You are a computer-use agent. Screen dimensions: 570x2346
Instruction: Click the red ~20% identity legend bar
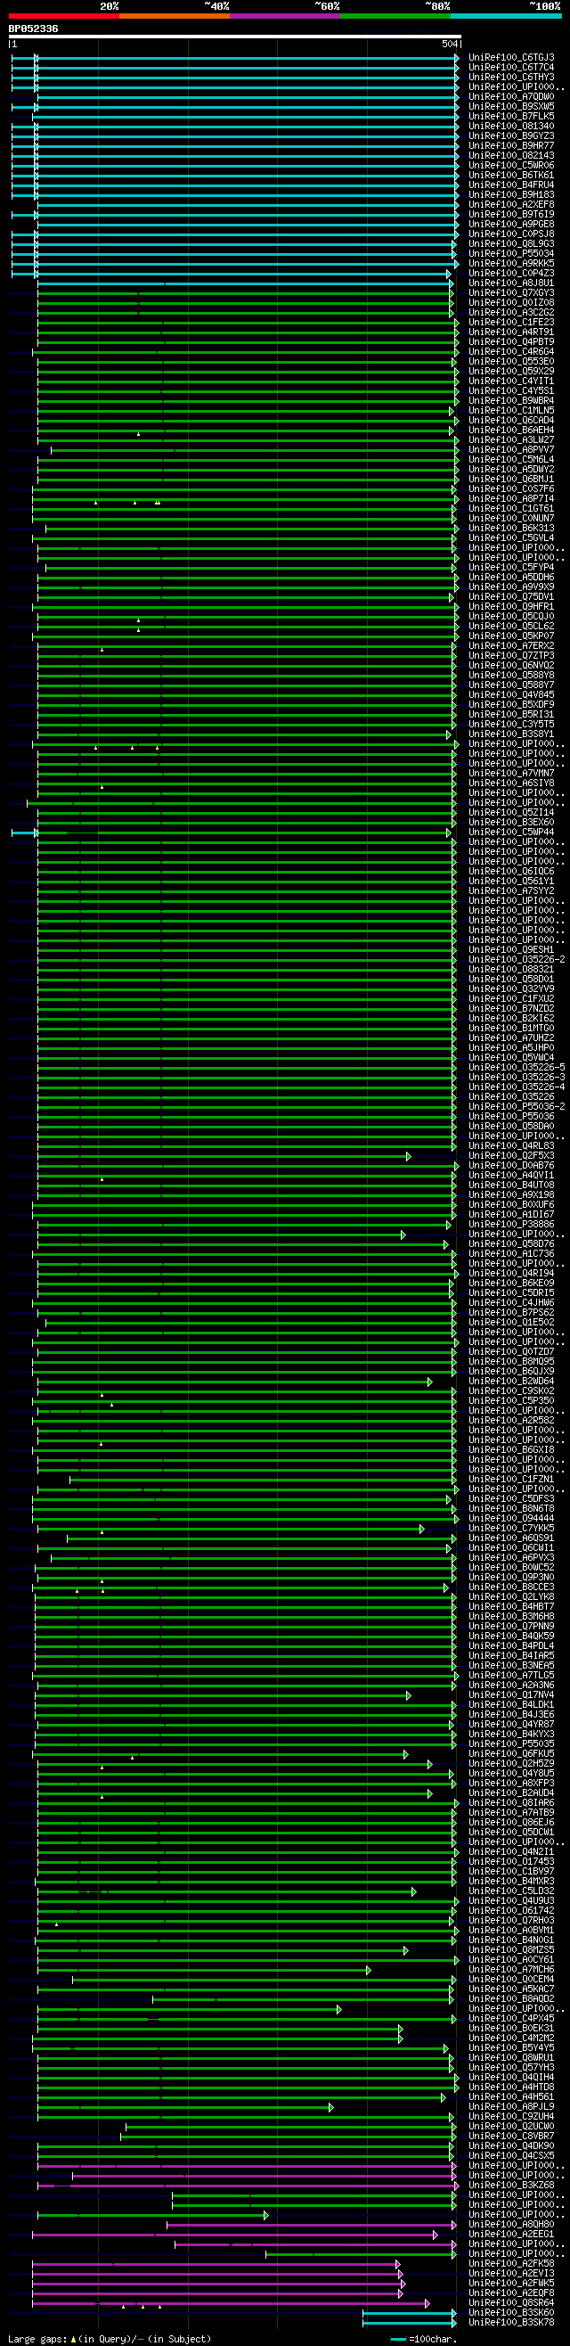click(x=64, y=15)
